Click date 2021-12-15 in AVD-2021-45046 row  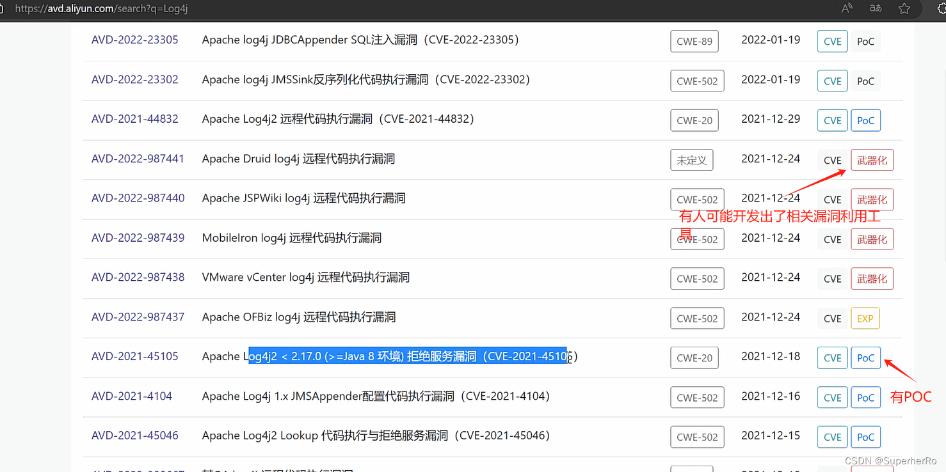(771, 436)
